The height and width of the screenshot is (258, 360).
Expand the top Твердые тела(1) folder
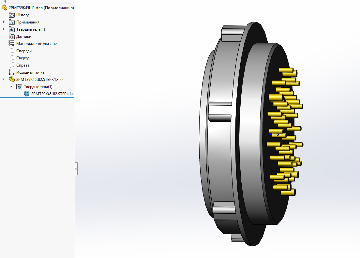coord(4,29)
